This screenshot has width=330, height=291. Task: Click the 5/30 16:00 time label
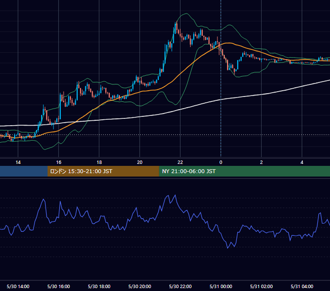(59, 286)
